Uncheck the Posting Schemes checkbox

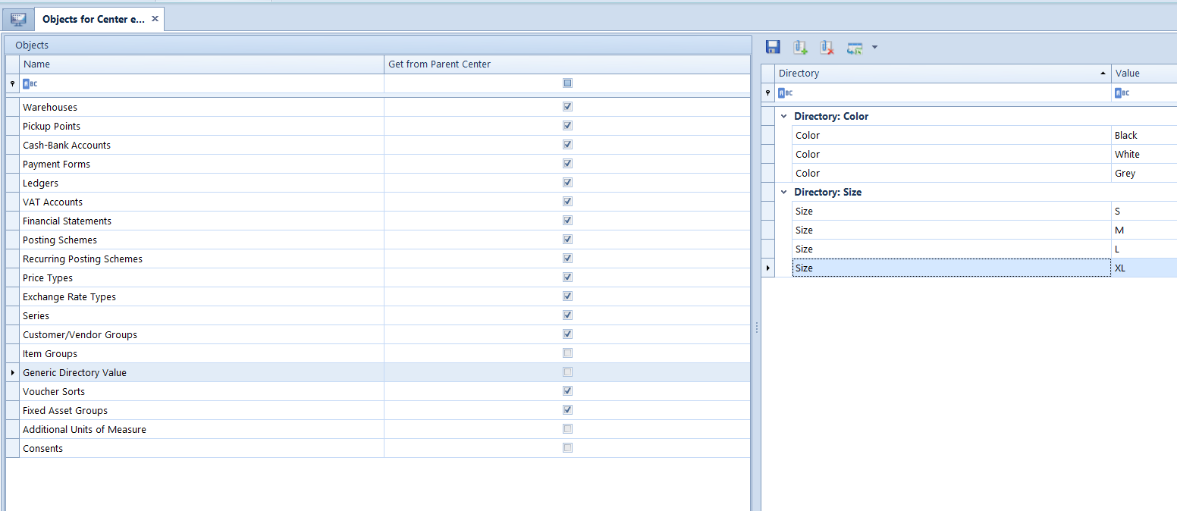567,240
